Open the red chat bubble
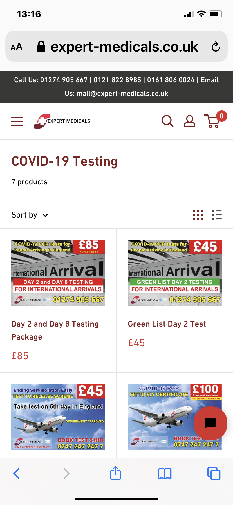Viewport: 233px width, 505px height. click(210, 423)
